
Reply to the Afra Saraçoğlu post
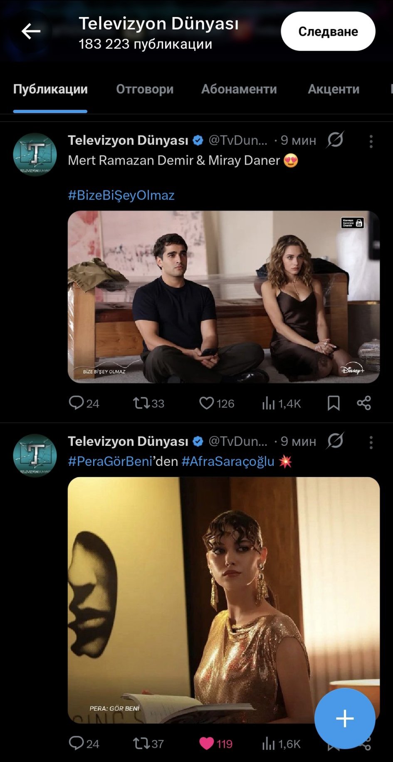[77, 743]
